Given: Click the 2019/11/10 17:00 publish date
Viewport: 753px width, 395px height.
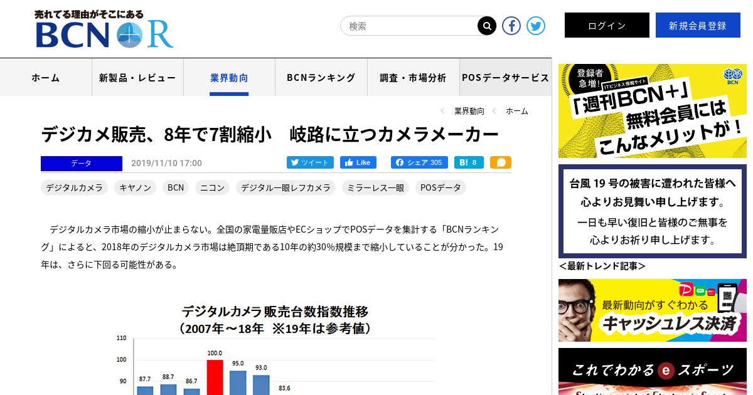Looking at the screenshot, I should [x=166, y=163].
